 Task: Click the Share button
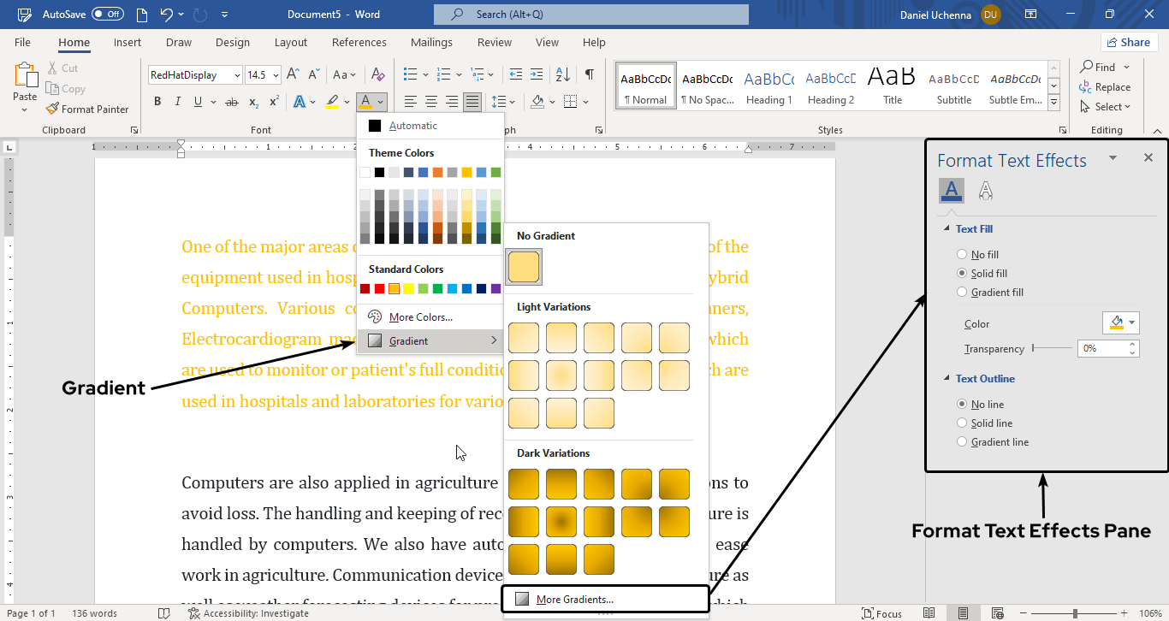pyautogui.click(x=1128, y=42)
